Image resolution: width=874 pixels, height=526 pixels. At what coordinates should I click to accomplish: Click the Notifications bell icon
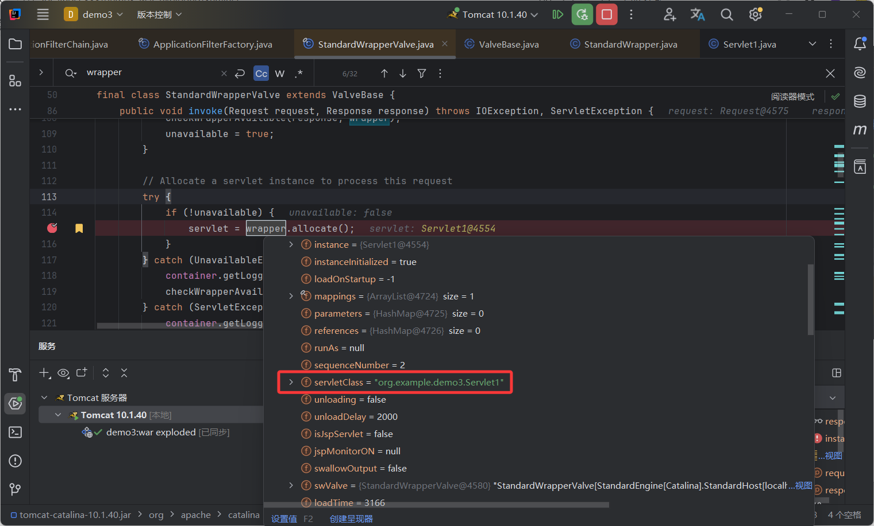tap(860, 44)
